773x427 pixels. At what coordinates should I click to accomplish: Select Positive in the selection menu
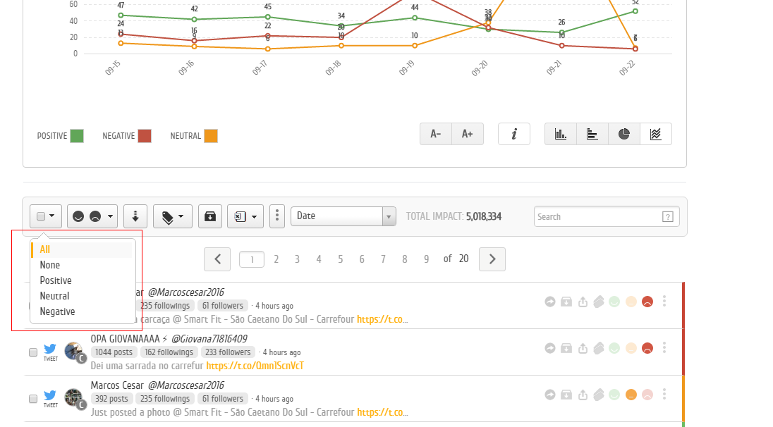[56, 280]
